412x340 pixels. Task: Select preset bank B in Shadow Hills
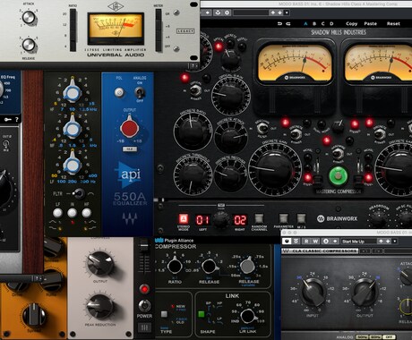point(314,23)
